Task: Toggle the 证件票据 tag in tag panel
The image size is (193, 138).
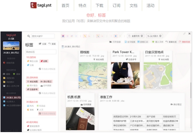Action: tap(46, 85)
